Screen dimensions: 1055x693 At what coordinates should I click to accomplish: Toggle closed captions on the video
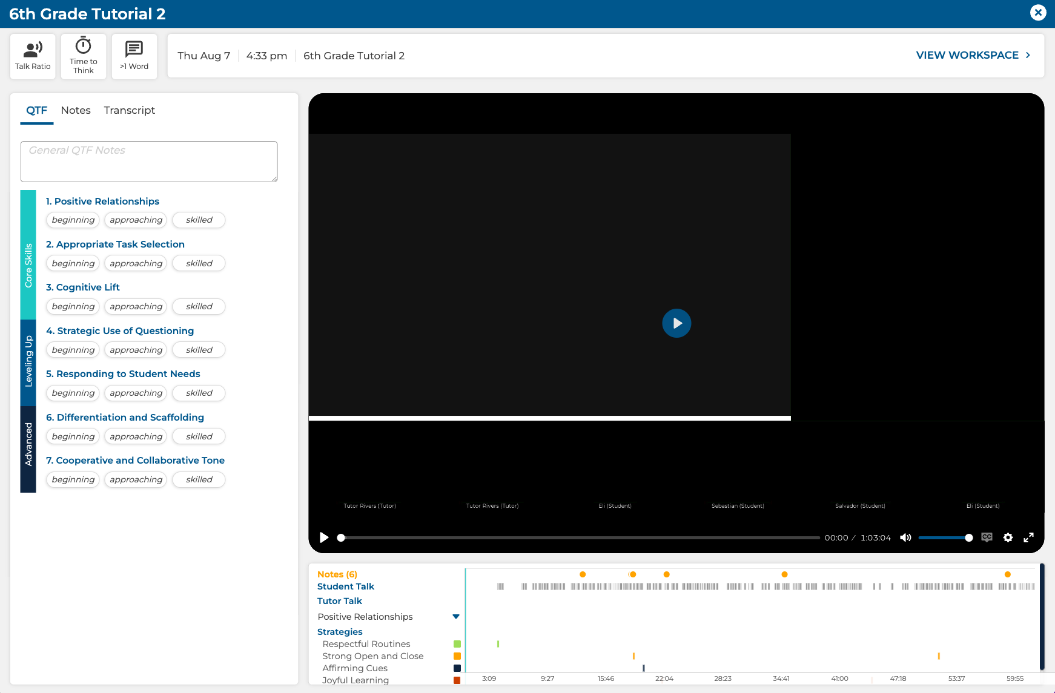pyautogui.click(x=987, y=537)
